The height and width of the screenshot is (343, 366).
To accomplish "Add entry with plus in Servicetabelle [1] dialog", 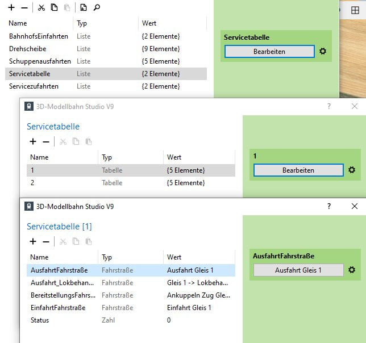I will click(x=33, y=241).
